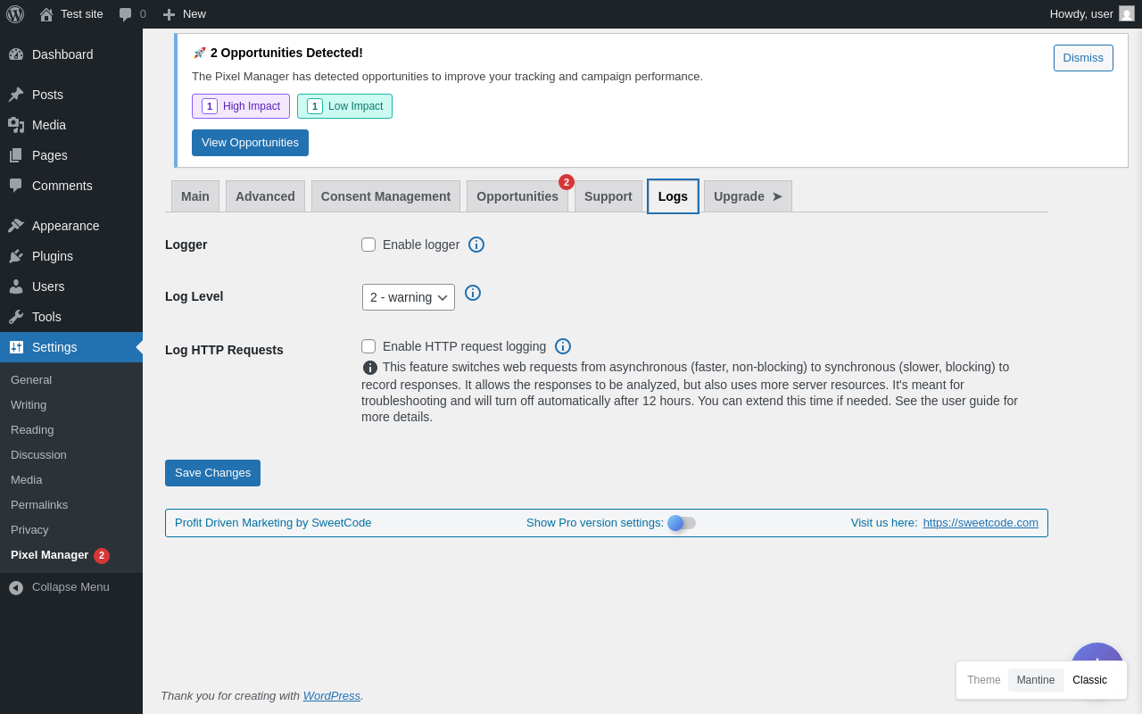1142x714 pixels.
Task: Click info icon beside Enable HTTP request logging
Action: coord(563,346)
